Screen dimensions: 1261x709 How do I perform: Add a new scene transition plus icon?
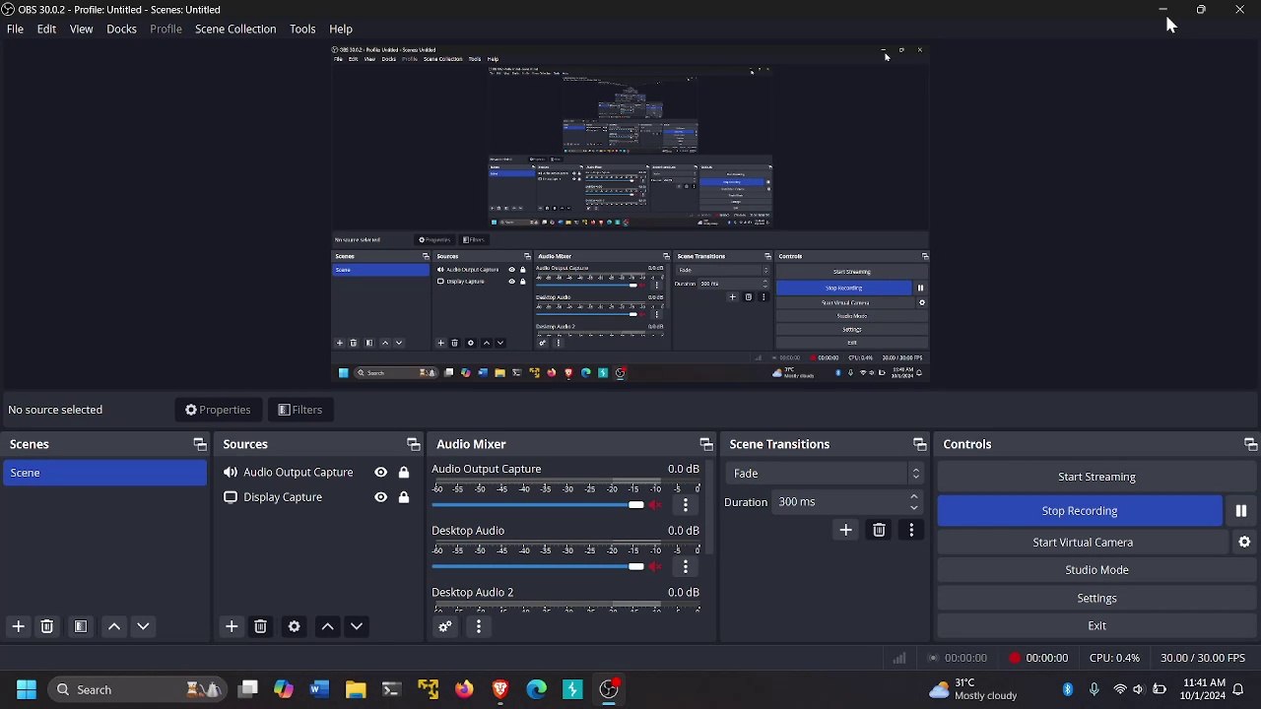[x=845, y=531]
